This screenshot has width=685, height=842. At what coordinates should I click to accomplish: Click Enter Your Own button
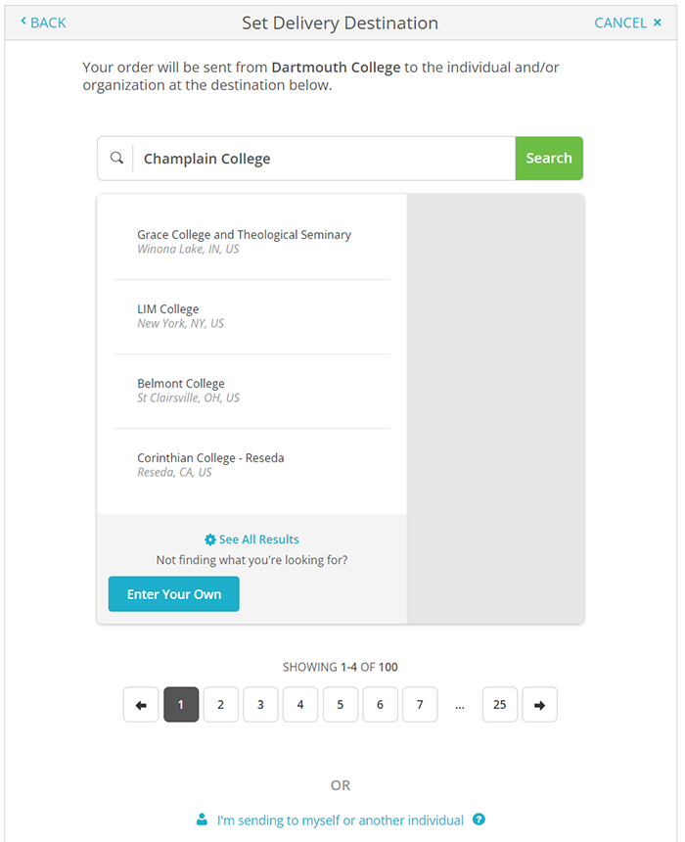point(173,594)
